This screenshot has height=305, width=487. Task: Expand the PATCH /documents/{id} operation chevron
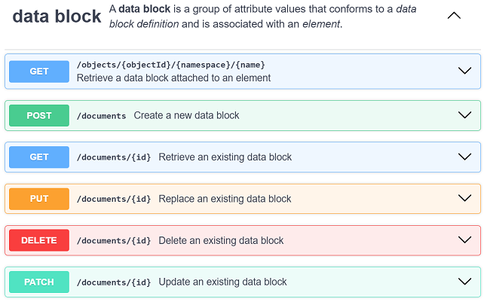click(x=464, y=282)
